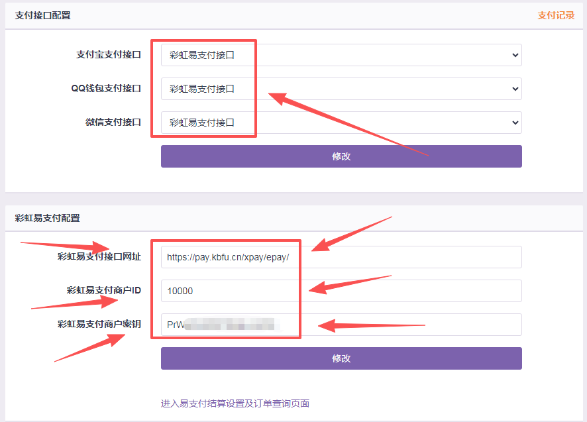Open the 进入易支付结算设置及订单查询页面 link
The image size is (587, 422).
235,403
